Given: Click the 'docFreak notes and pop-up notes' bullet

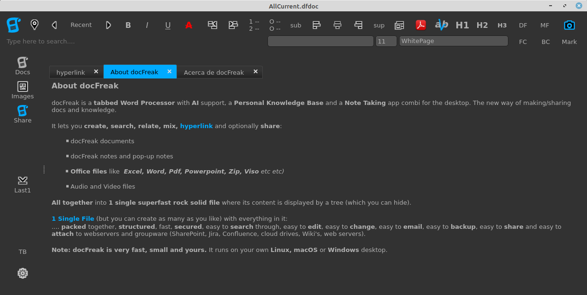Looking at the screenshot, I should 122,156.
